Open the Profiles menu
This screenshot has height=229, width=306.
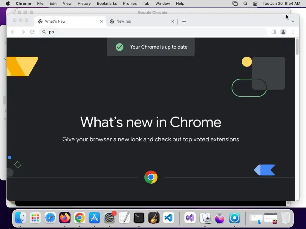coord(130,4)
